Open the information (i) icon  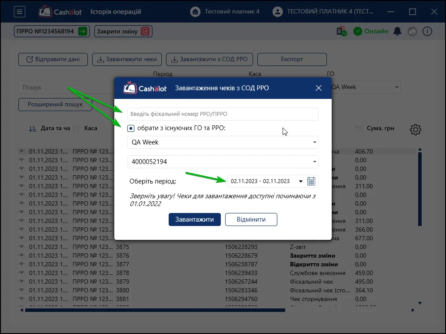coord(427,31)
